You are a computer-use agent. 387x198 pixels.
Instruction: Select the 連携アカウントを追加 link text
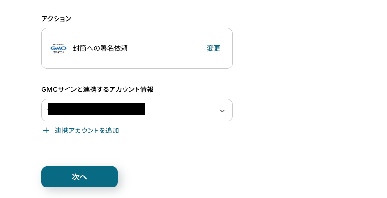pos(87,131)
